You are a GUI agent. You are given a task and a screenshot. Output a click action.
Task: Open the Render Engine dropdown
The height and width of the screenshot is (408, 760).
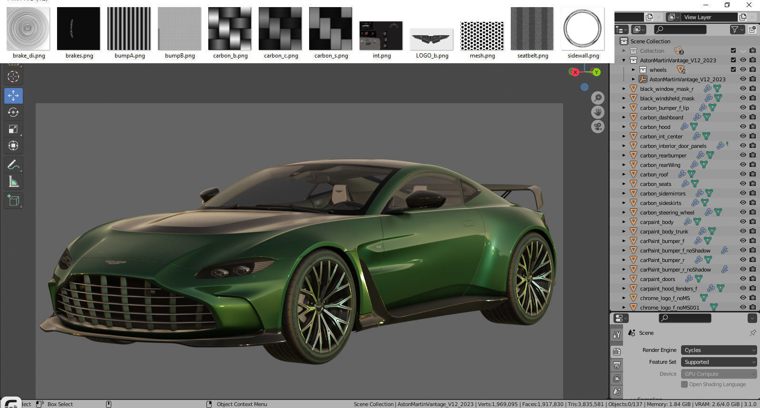(x=719, y=350)
